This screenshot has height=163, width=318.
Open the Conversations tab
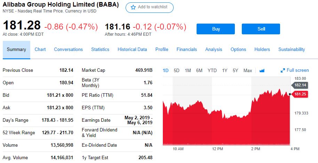(x=68, y=49)
